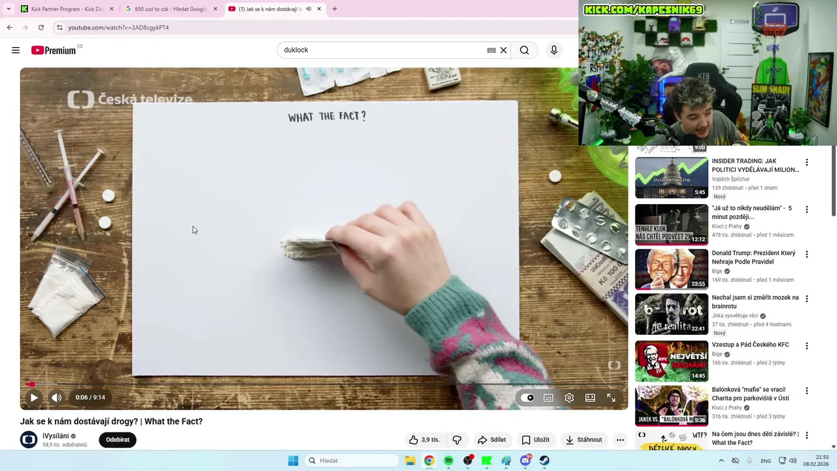Open the INSIDER TRADING video thumbnail

click(x=672, y=177)
